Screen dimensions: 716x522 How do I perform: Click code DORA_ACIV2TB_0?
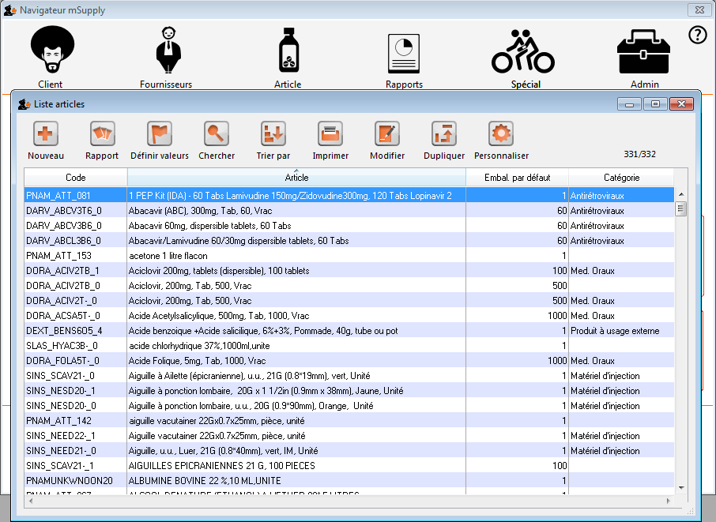[63, 286]
